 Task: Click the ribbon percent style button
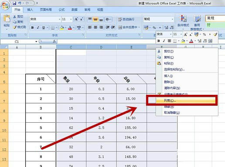pos(154,27)
